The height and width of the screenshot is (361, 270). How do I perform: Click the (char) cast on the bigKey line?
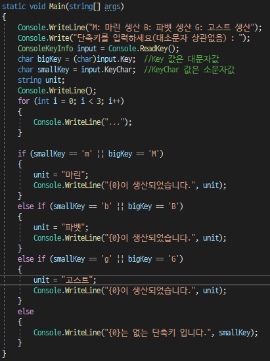point(85,59)
